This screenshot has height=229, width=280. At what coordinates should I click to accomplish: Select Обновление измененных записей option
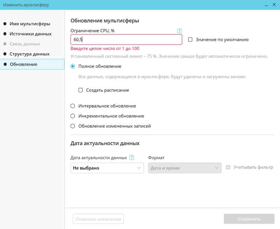(73, 126)
